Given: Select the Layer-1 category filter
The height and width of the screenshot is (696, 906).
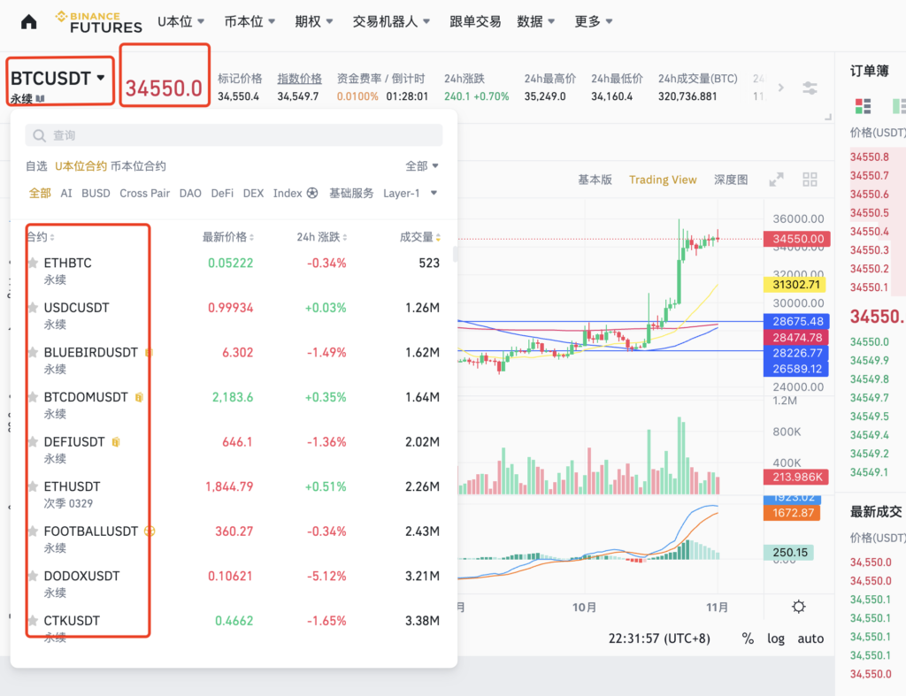Looking at the screenshot, I should tap(401, 193).
